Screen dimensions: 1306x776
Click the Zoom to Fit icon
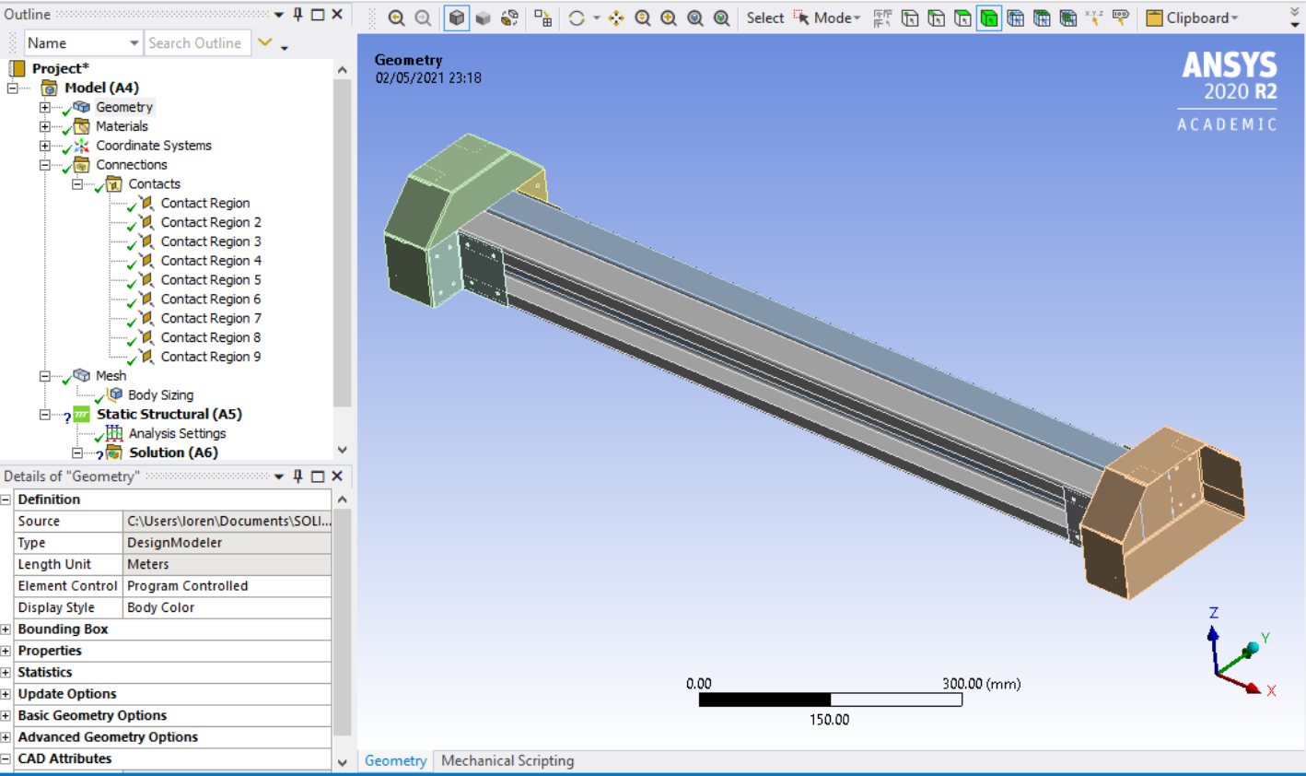pyautogui.click(x=694, y=17)
